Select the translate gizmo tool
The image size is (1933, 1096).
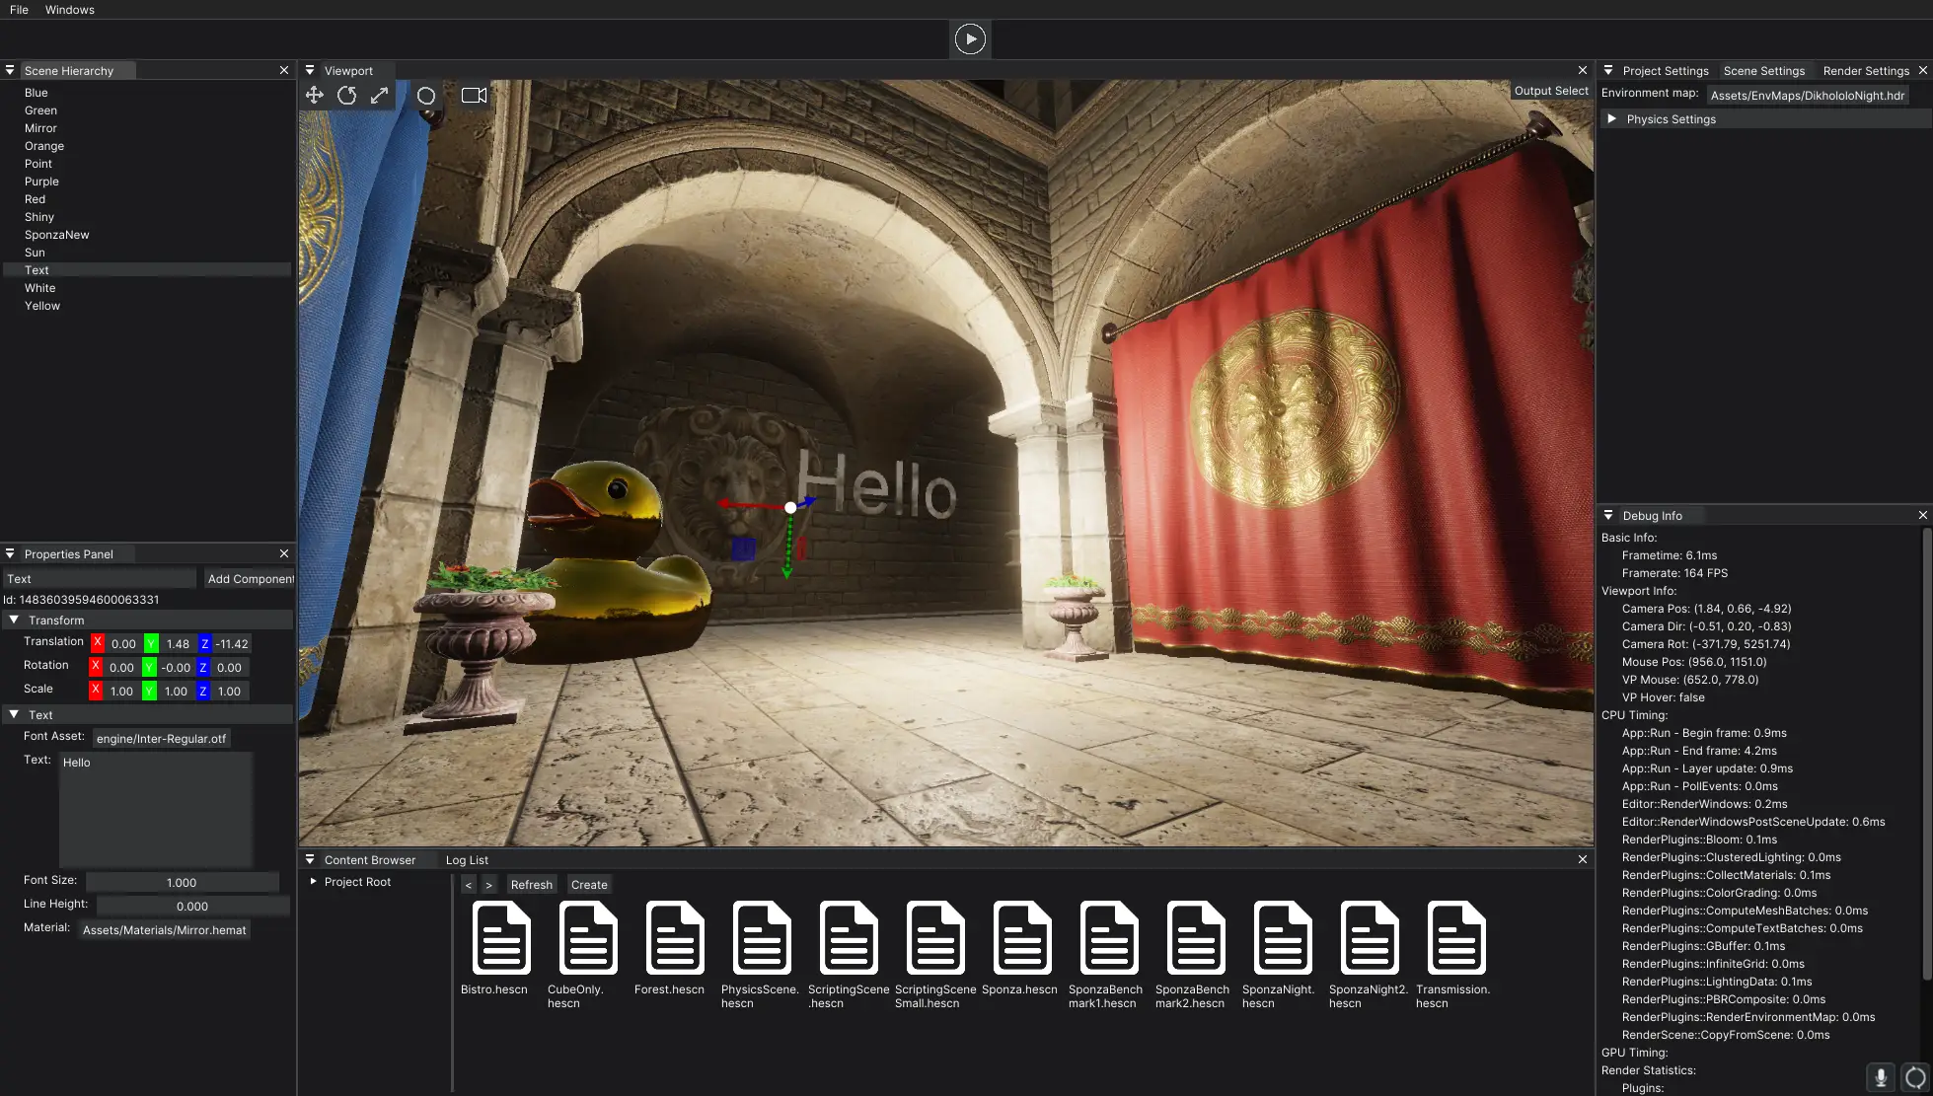click(315, 95)
